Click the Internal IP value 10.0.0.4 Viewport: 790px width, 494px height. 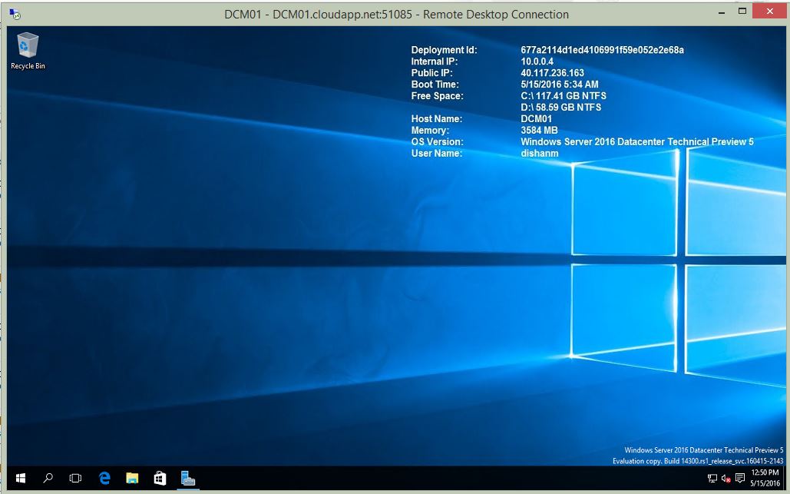(537, 61)
